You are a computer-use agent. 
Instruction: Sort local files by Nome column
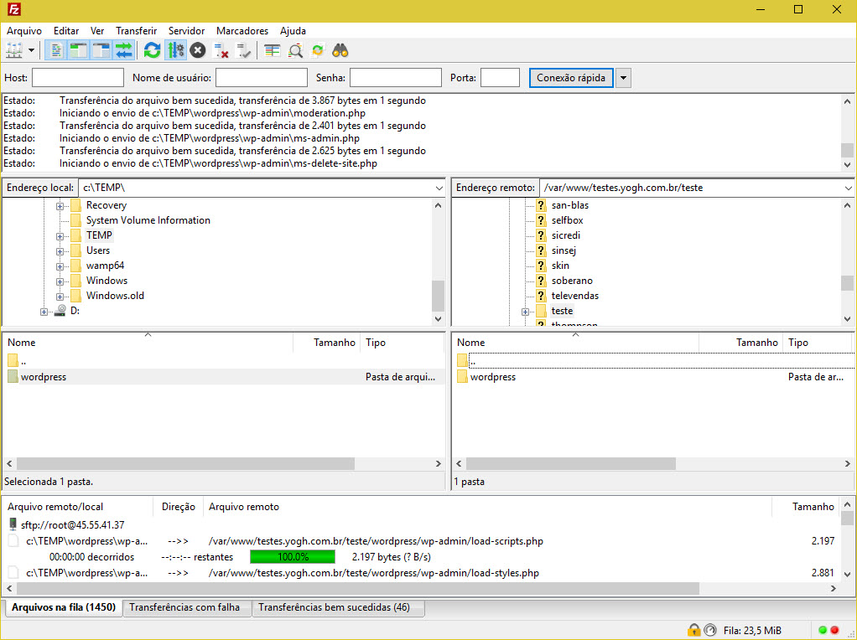tap(148, 343)
